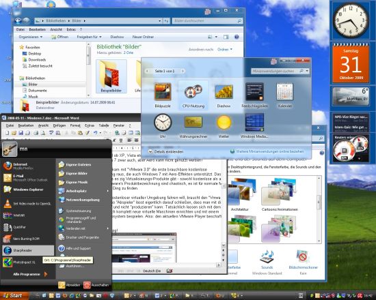Expand the Organisieren dropdown in Explorer

[31, 37]
